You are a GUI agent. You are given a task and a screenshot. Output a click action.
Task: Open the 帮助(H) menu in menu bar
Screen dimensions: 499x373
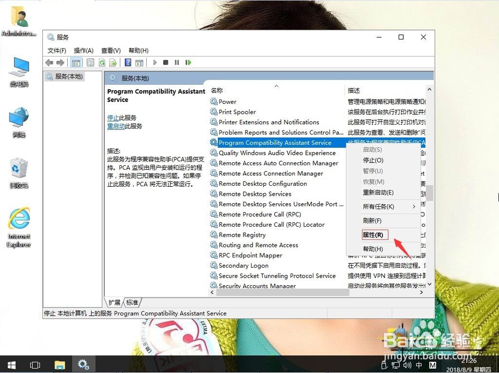click(x=138, y=50)
